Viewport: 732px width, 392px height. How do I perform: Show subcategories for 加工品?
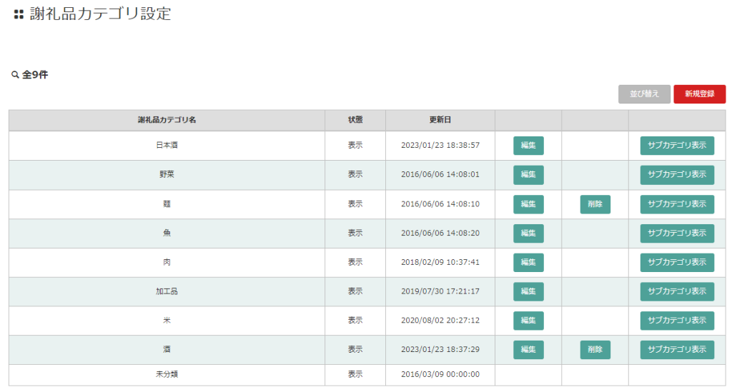click(x=677, y=291)
